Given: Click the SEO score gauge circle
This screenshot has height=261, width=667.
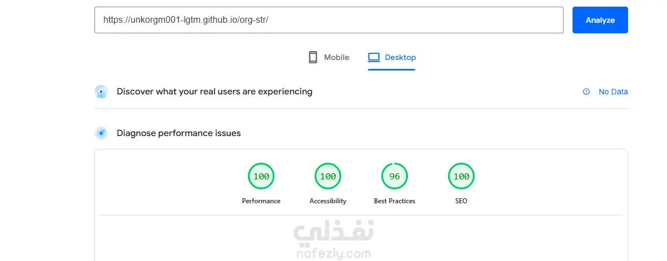Looking at the screenshot, I should (461, 177).
